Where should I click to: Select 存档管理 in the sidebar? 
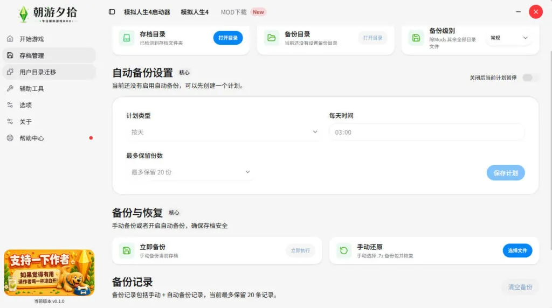49,55
